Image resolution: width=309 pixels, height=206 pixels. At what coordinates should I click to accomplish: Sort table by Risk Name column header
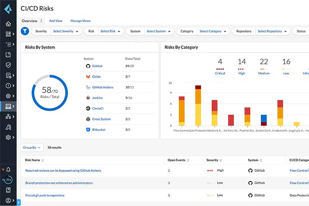[x=32, y=160]
